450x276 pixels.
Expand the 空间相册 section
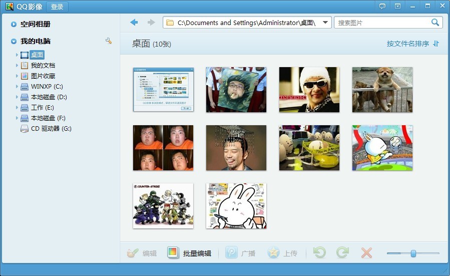(14, 24)
